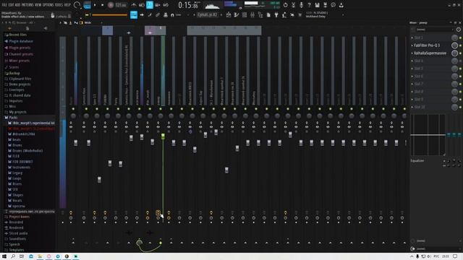The height and width of the screenshot is (260, 463).
Task: Open the FILE menu
Action: [x=4, y=5]
